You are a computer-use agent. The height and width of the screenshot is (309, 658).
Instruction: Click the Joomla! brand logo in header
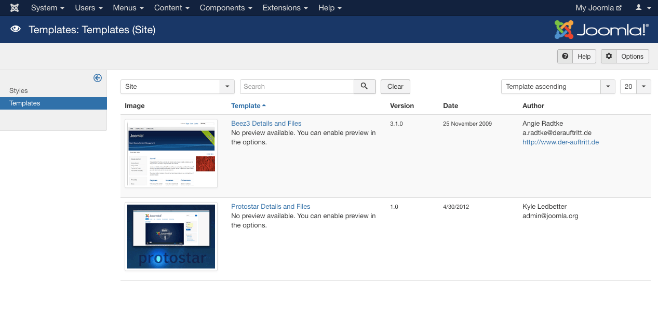click(x=601, y=30)
